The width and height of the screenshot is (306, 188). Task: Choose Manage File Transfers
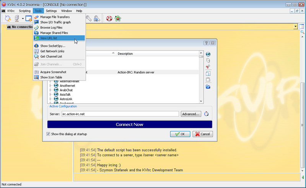click(x=59, y=17)
